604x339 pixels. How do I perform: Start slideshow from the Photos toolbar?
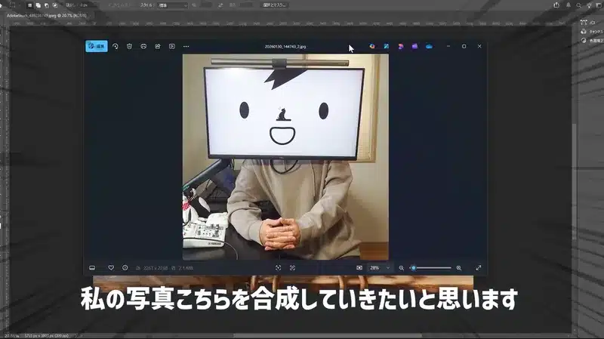pos(172,46)
